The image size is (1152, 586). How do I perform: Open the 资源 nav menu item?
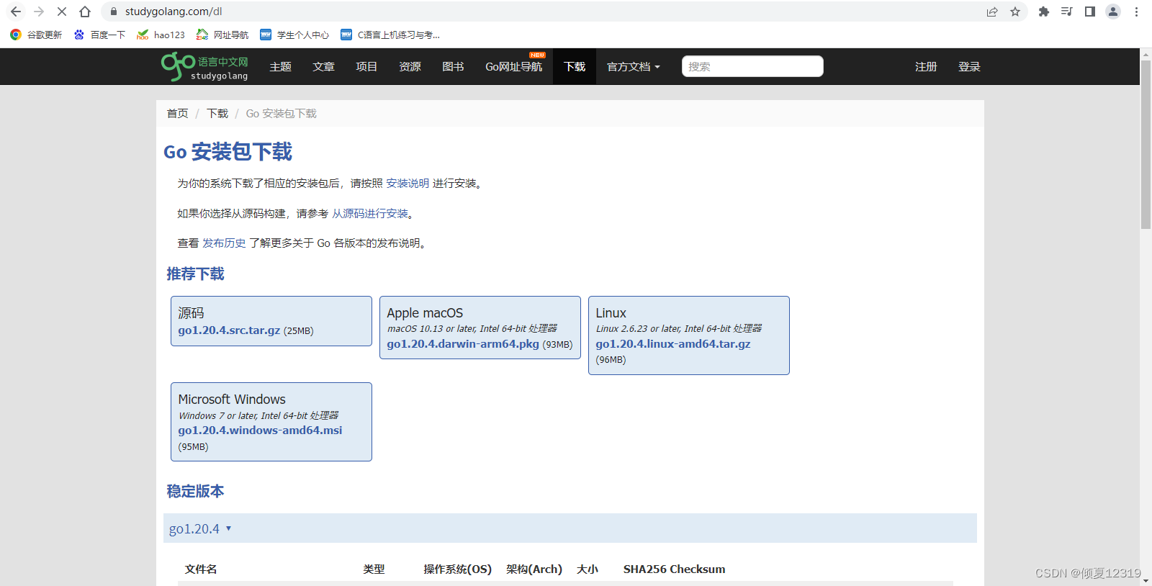[410, 67]
